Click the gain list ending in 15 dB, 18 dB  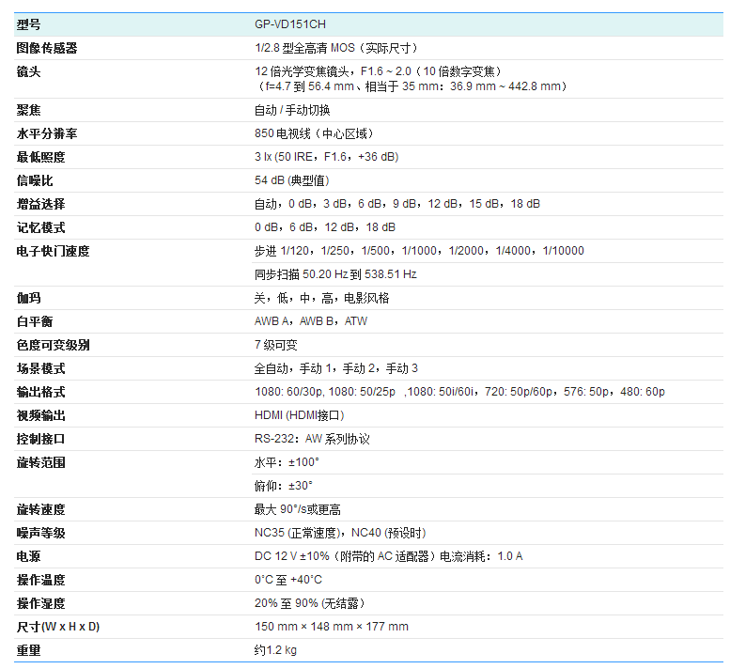point(397,204)
